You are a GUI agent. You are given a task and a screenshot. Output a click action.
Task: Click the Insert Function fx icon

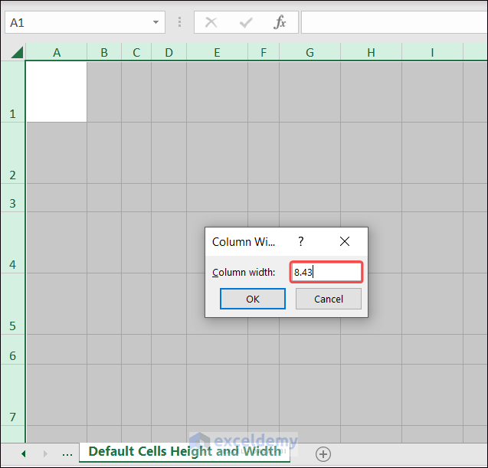[280, 22]
